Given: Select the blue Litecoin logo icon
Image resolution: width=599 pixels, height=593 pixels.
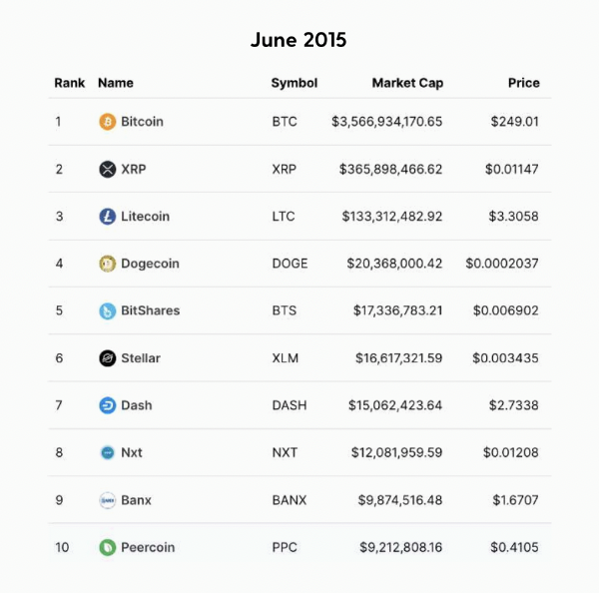Looking at the screenshot, I should 108,217.
